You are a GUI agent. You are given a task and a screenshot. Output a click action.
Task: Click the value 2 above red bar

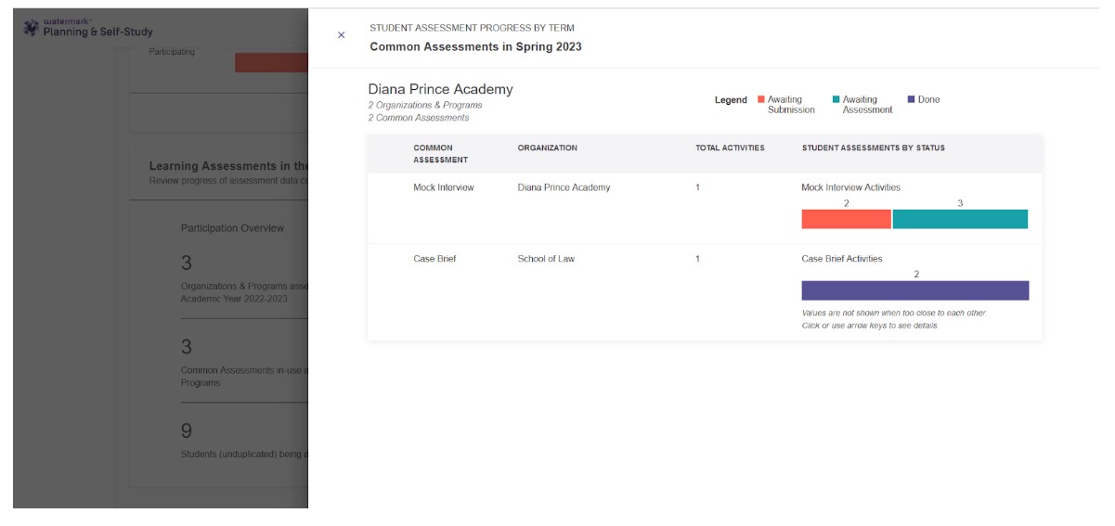tap(847, 203)
